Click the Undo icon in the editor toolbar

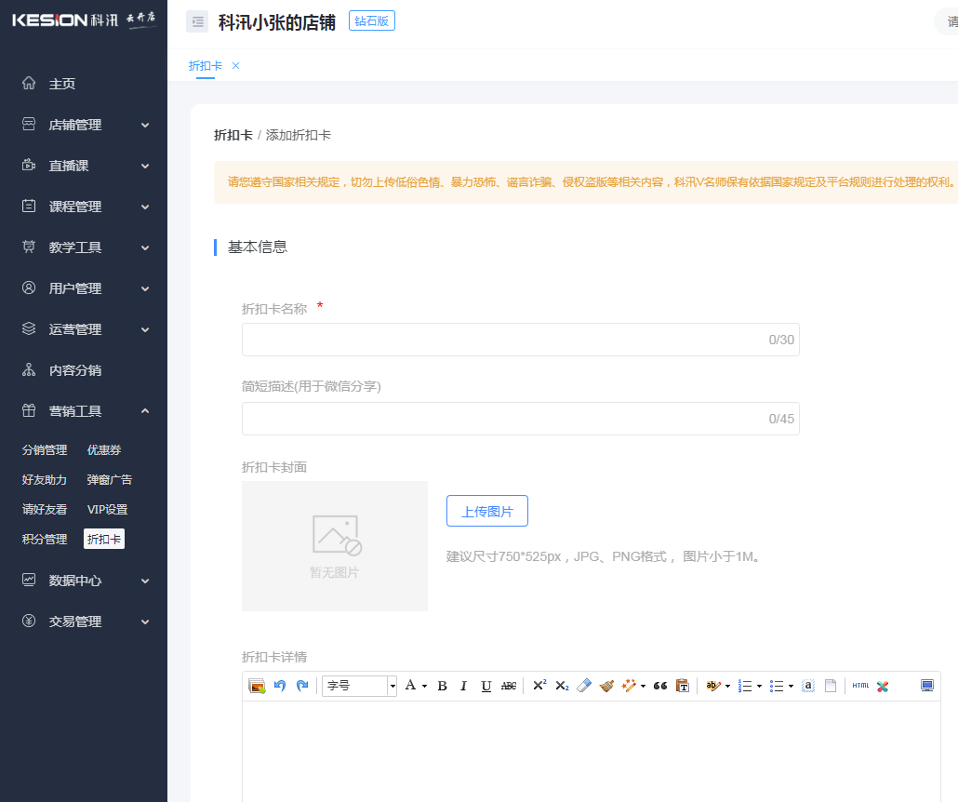pos(279,686)
